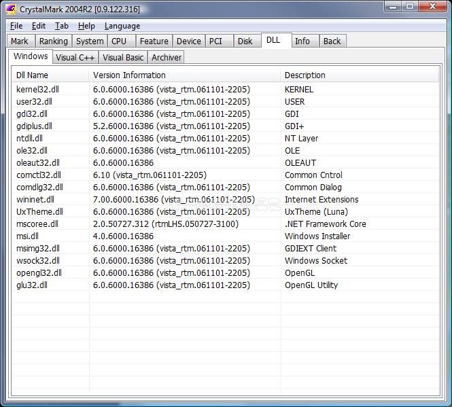Viewport: 452px width, 407px height.
Task: Select the ole32.dll row
Action: [x=226, y=150]
